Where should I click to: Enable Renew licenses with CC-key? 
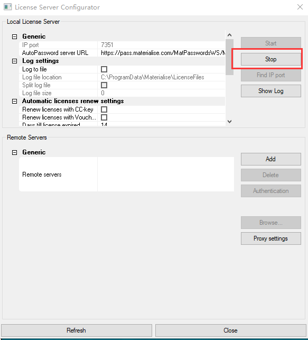tap(104, 109)
